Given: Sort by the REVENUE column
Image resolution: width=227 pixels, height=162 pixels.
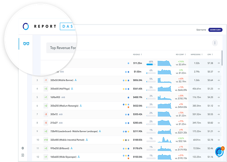Looking at the screenshot, I should coord(137,54).
